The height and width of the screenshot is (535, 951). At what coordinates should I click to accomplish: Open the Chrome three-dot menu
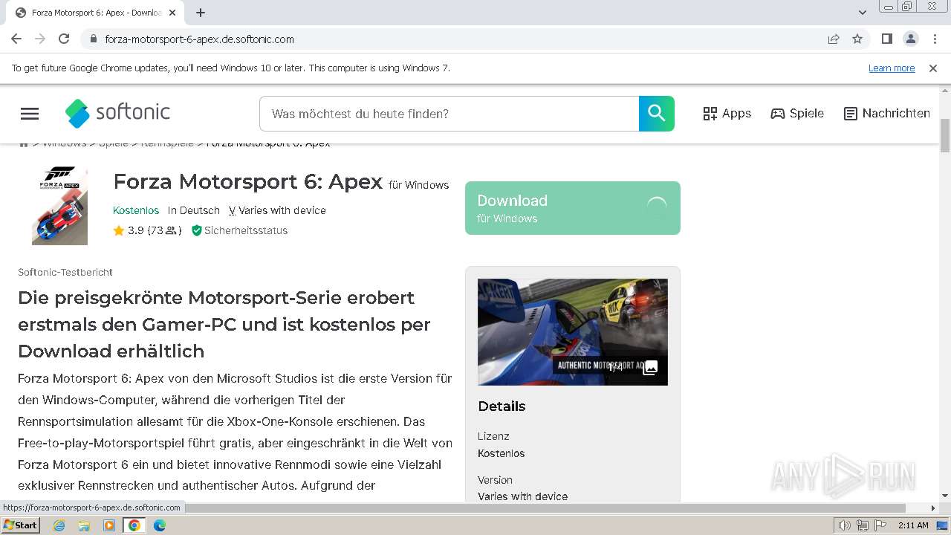pyautogui.click(x=934, y=39)
